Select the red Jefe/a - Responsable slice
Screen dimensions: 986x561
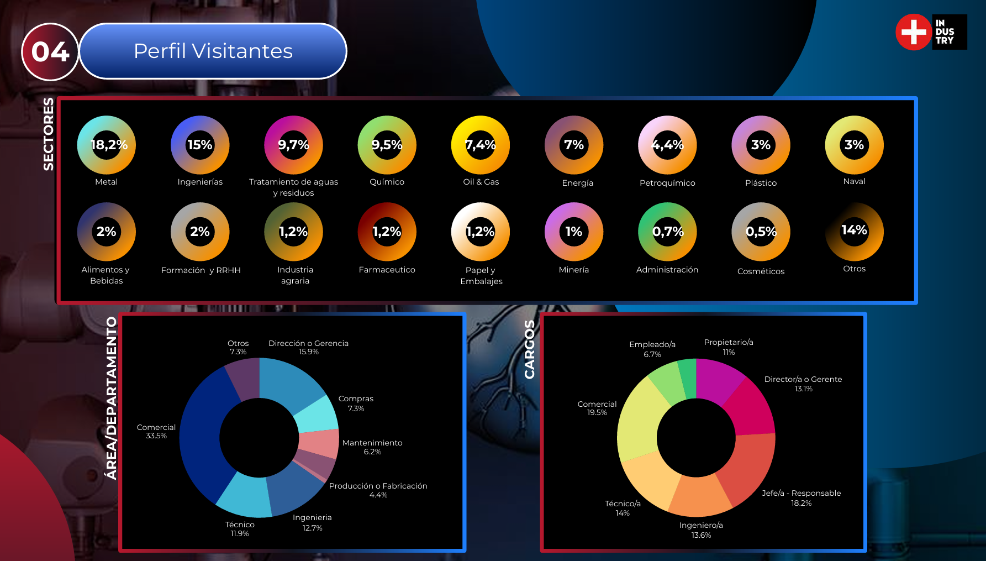coord(747,469)
